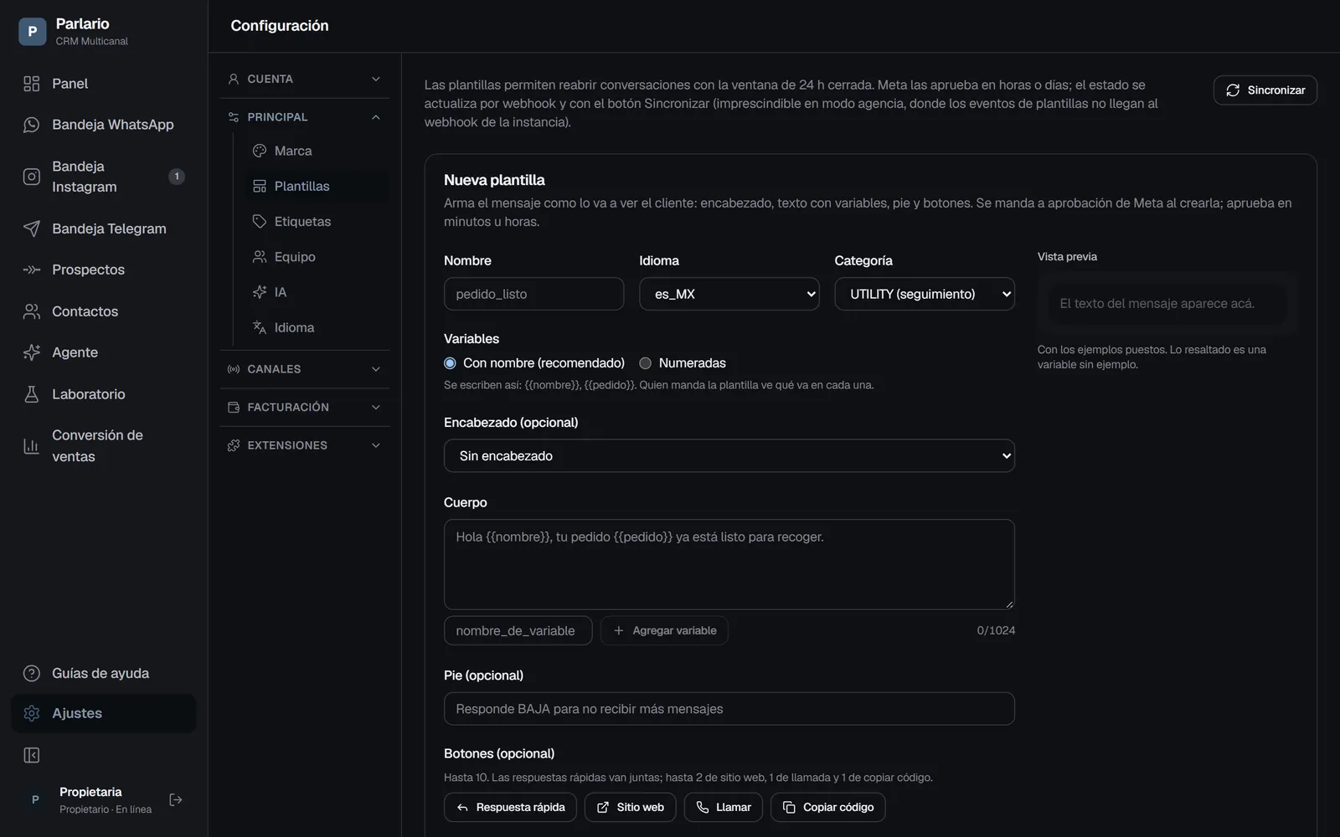The width and height of the screenshot is (1340, 837).
Task: Open the 'Sin encabezado' header dropdown
Action: (x=729, y=456)
